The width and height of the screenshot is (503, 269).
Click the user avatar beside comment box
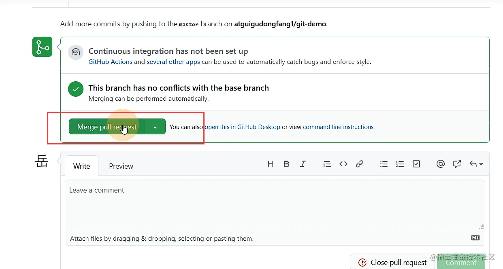42,162
